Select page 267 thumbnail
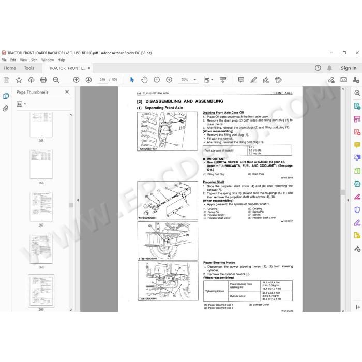Image resolution: width=362 pixels, height=362 pixels. (x=41, y=206)
